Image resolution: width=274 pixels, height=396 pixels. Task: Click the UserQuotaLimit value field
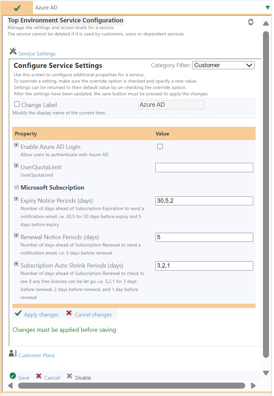point(204,168)
